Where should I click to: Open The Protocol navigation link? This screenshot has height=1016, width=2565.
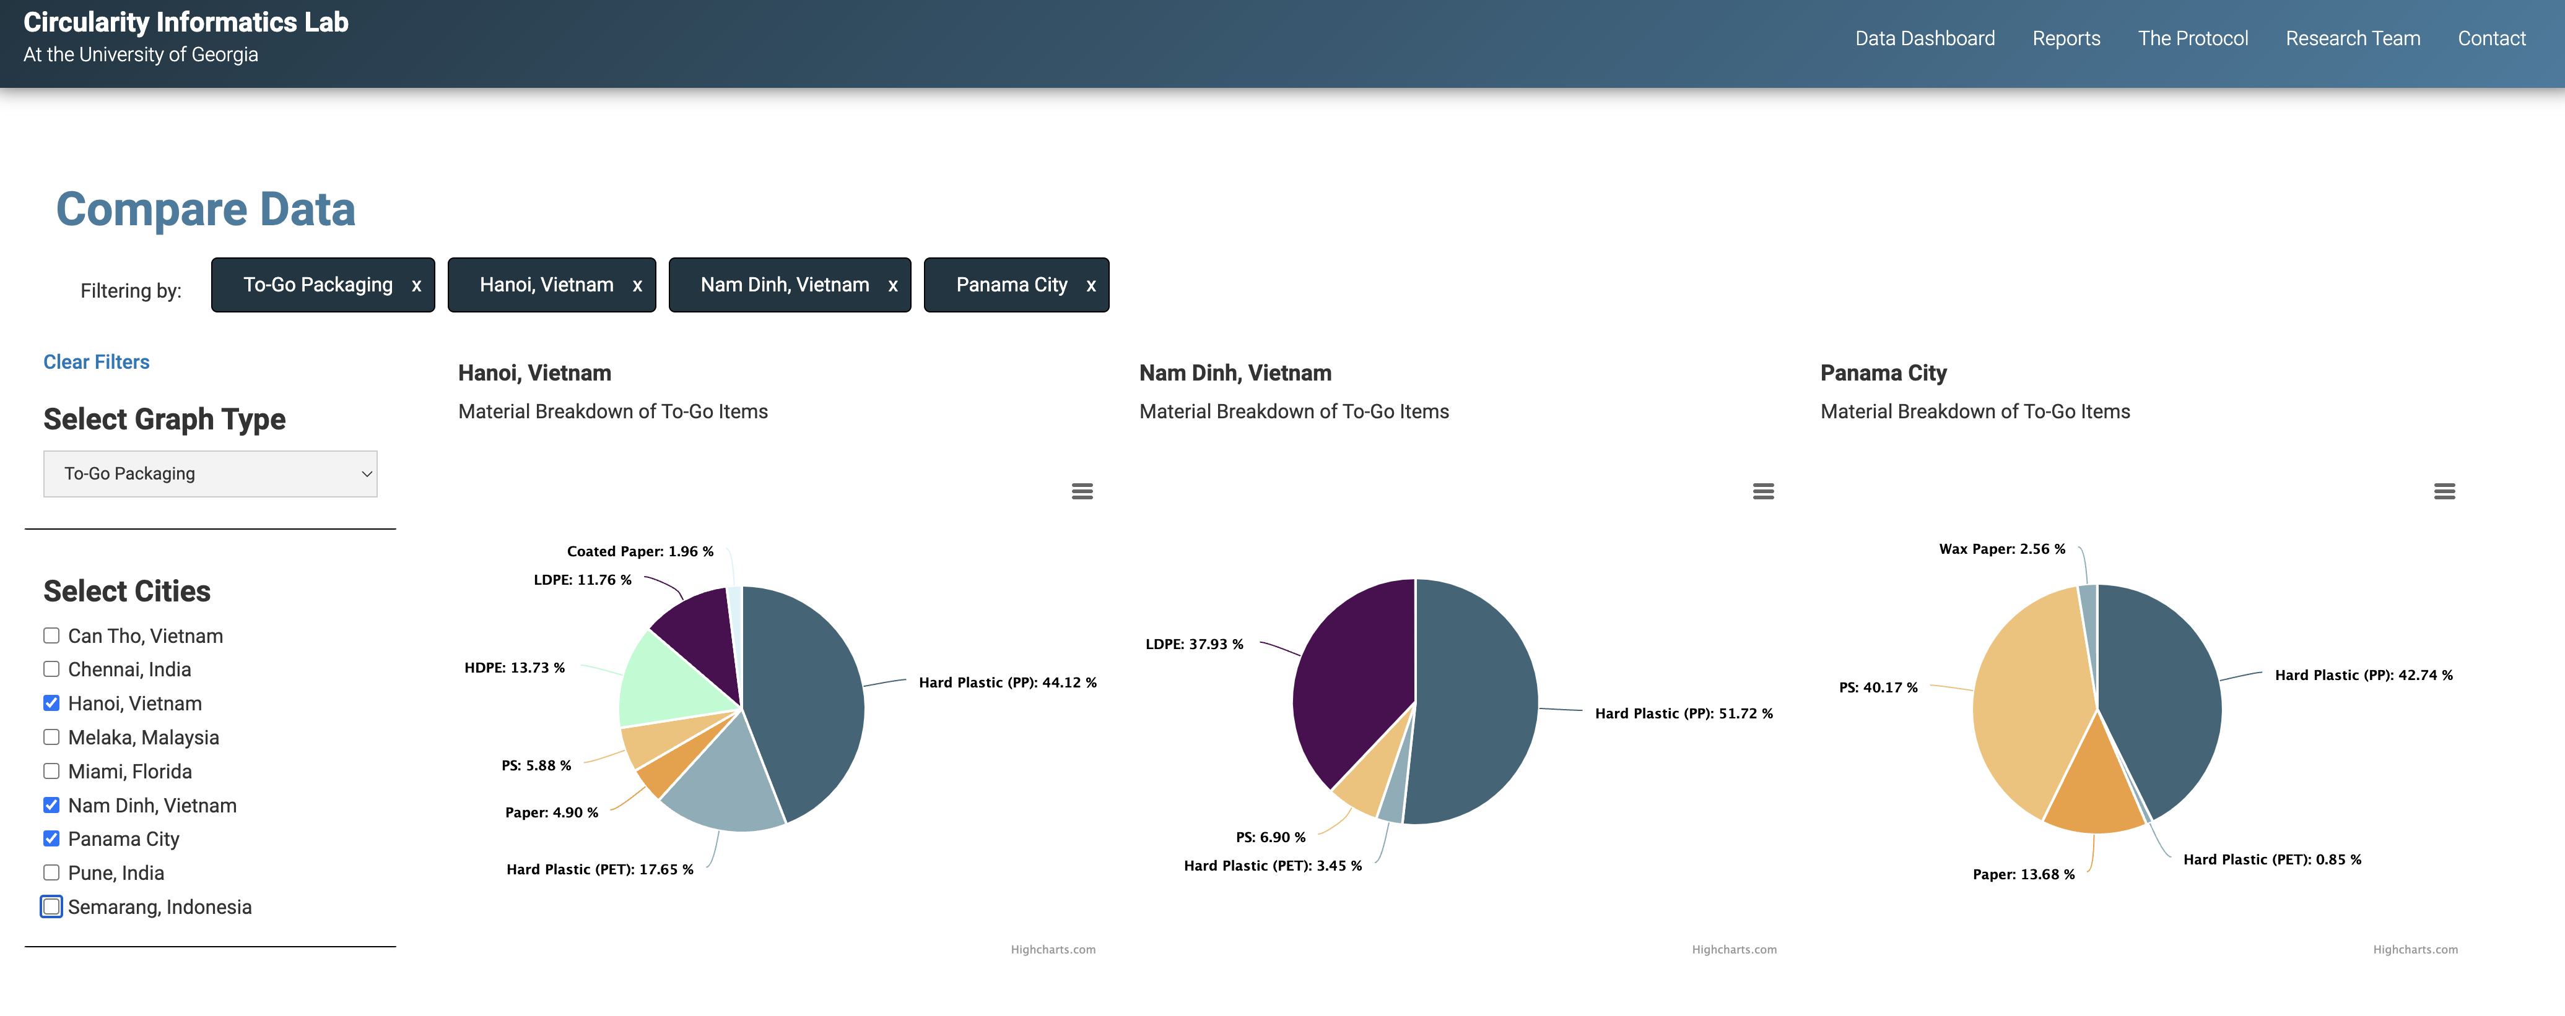pyautogui.click(x=2192, y=39)
